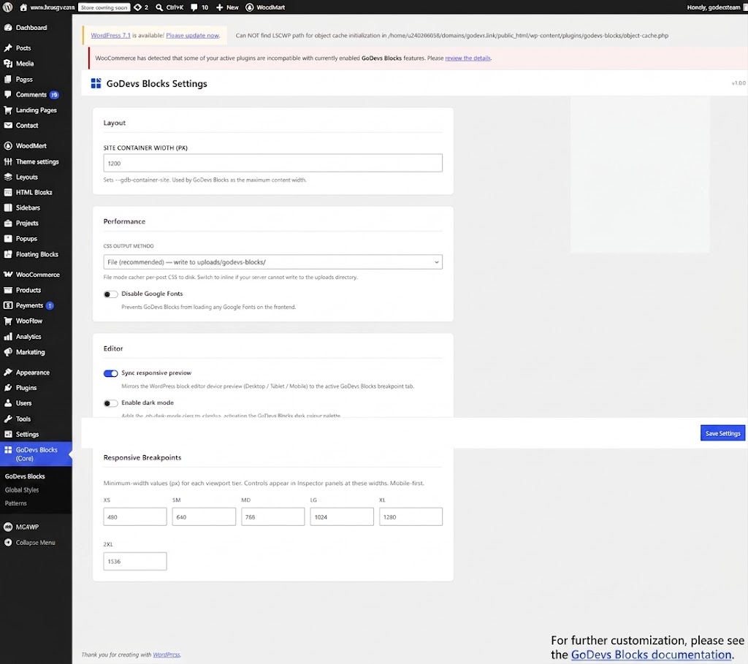This screenshot has height=664, width=748.
Task: Open the MC4WP menu item
Action: point(36,527)
